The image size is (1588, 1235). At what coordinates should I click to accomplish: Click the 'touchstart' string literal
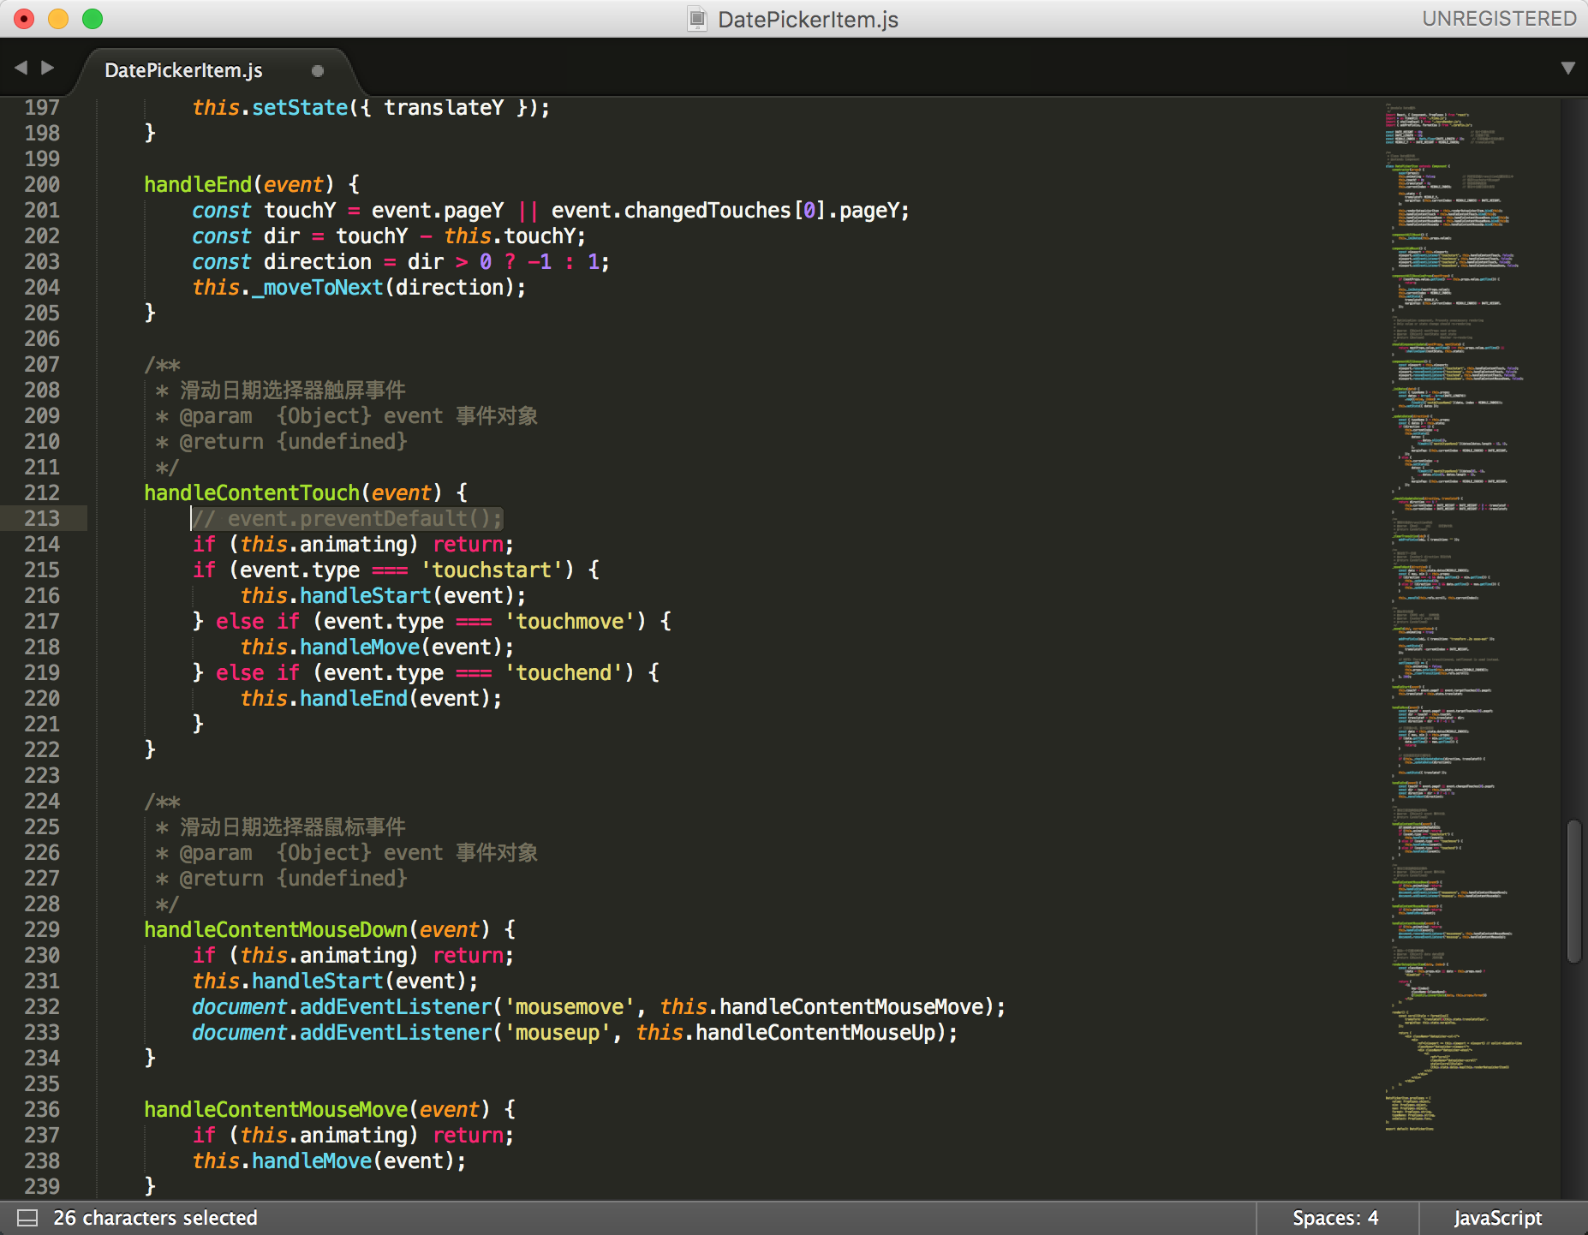tap(492, 570)
